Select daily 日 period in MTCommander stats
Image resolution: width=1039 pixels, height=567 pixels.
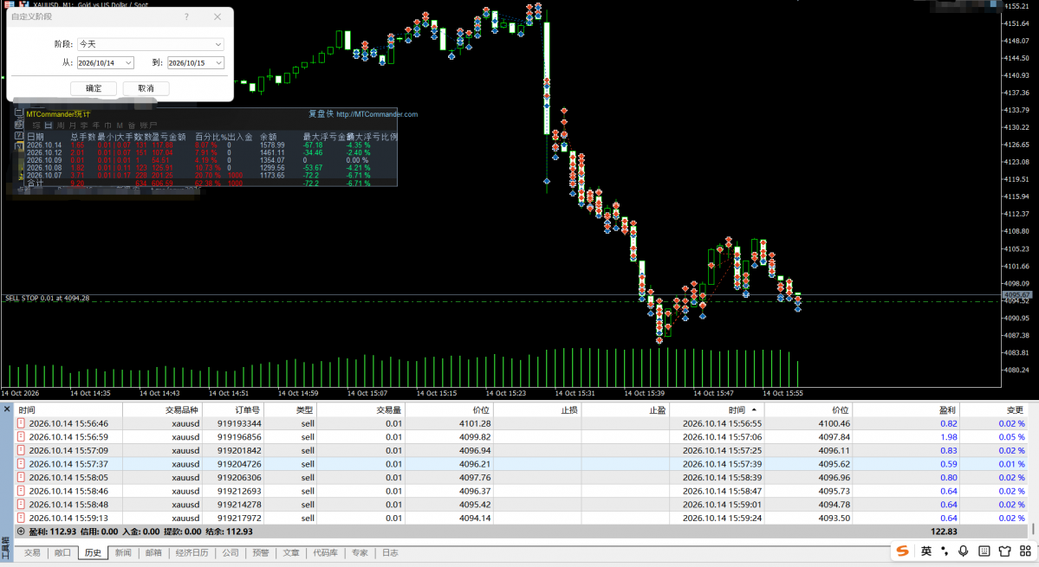coord(49,125)
